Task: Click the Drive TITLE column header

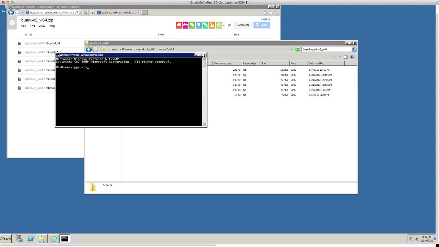Action: coord(28,34)
